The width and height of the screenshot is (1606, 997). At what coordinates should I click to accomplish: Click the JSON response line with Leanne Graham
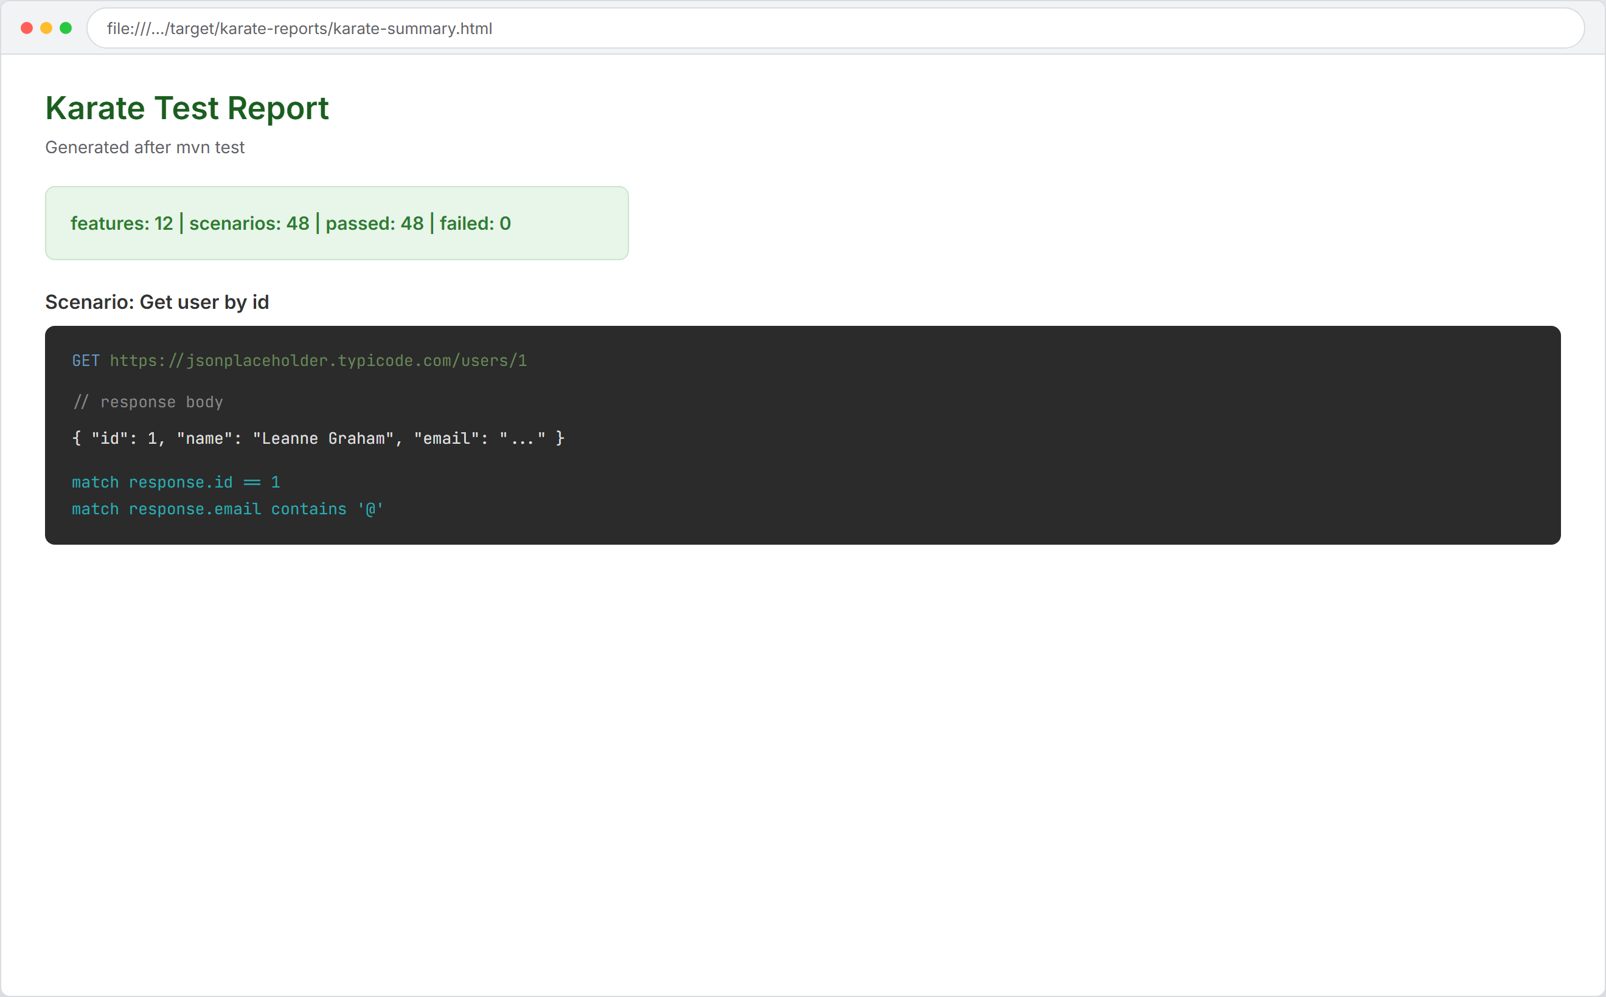coord(318,438)
